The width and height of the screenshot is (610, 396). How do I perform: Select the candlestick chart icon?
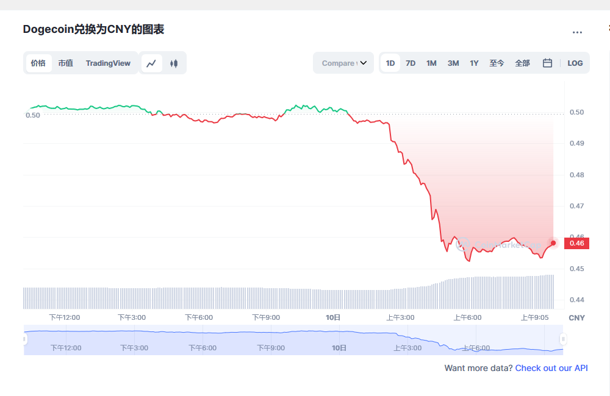174,63
